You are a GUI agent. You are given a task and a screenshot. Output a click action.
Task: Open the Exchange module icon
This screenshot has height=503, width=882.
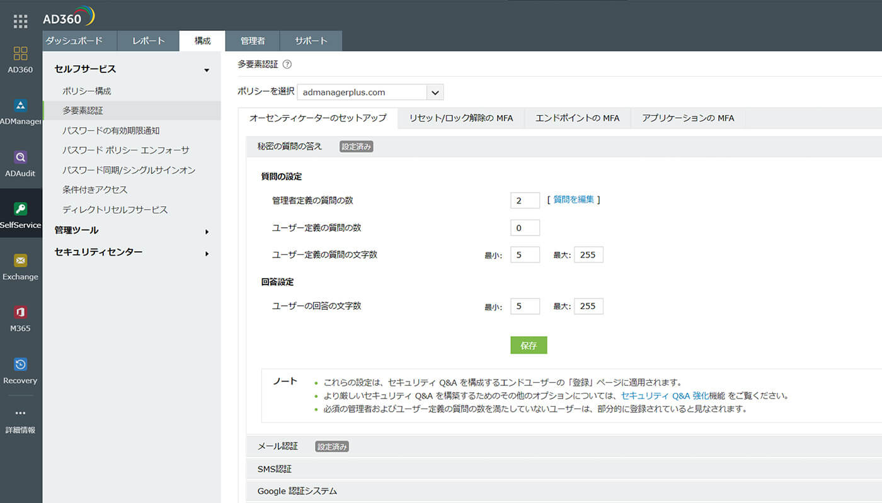21,259
